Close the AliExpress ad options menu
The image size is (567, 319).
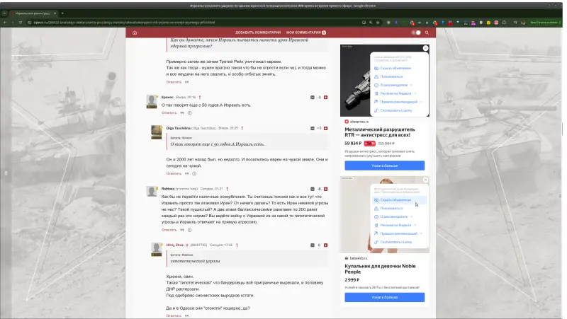coord(425,49)
